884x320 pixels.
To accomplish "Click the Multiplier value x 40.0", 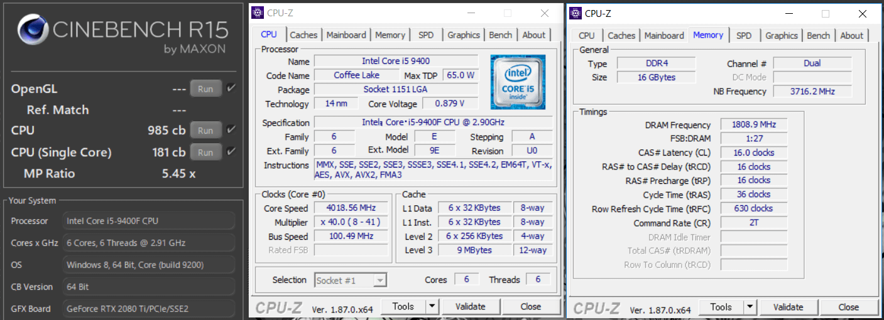I will click(351, 223).
